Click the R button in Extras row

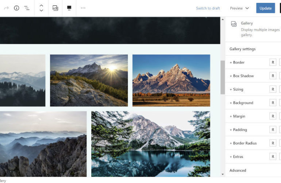pyautogui.click(x=273, y=157)
